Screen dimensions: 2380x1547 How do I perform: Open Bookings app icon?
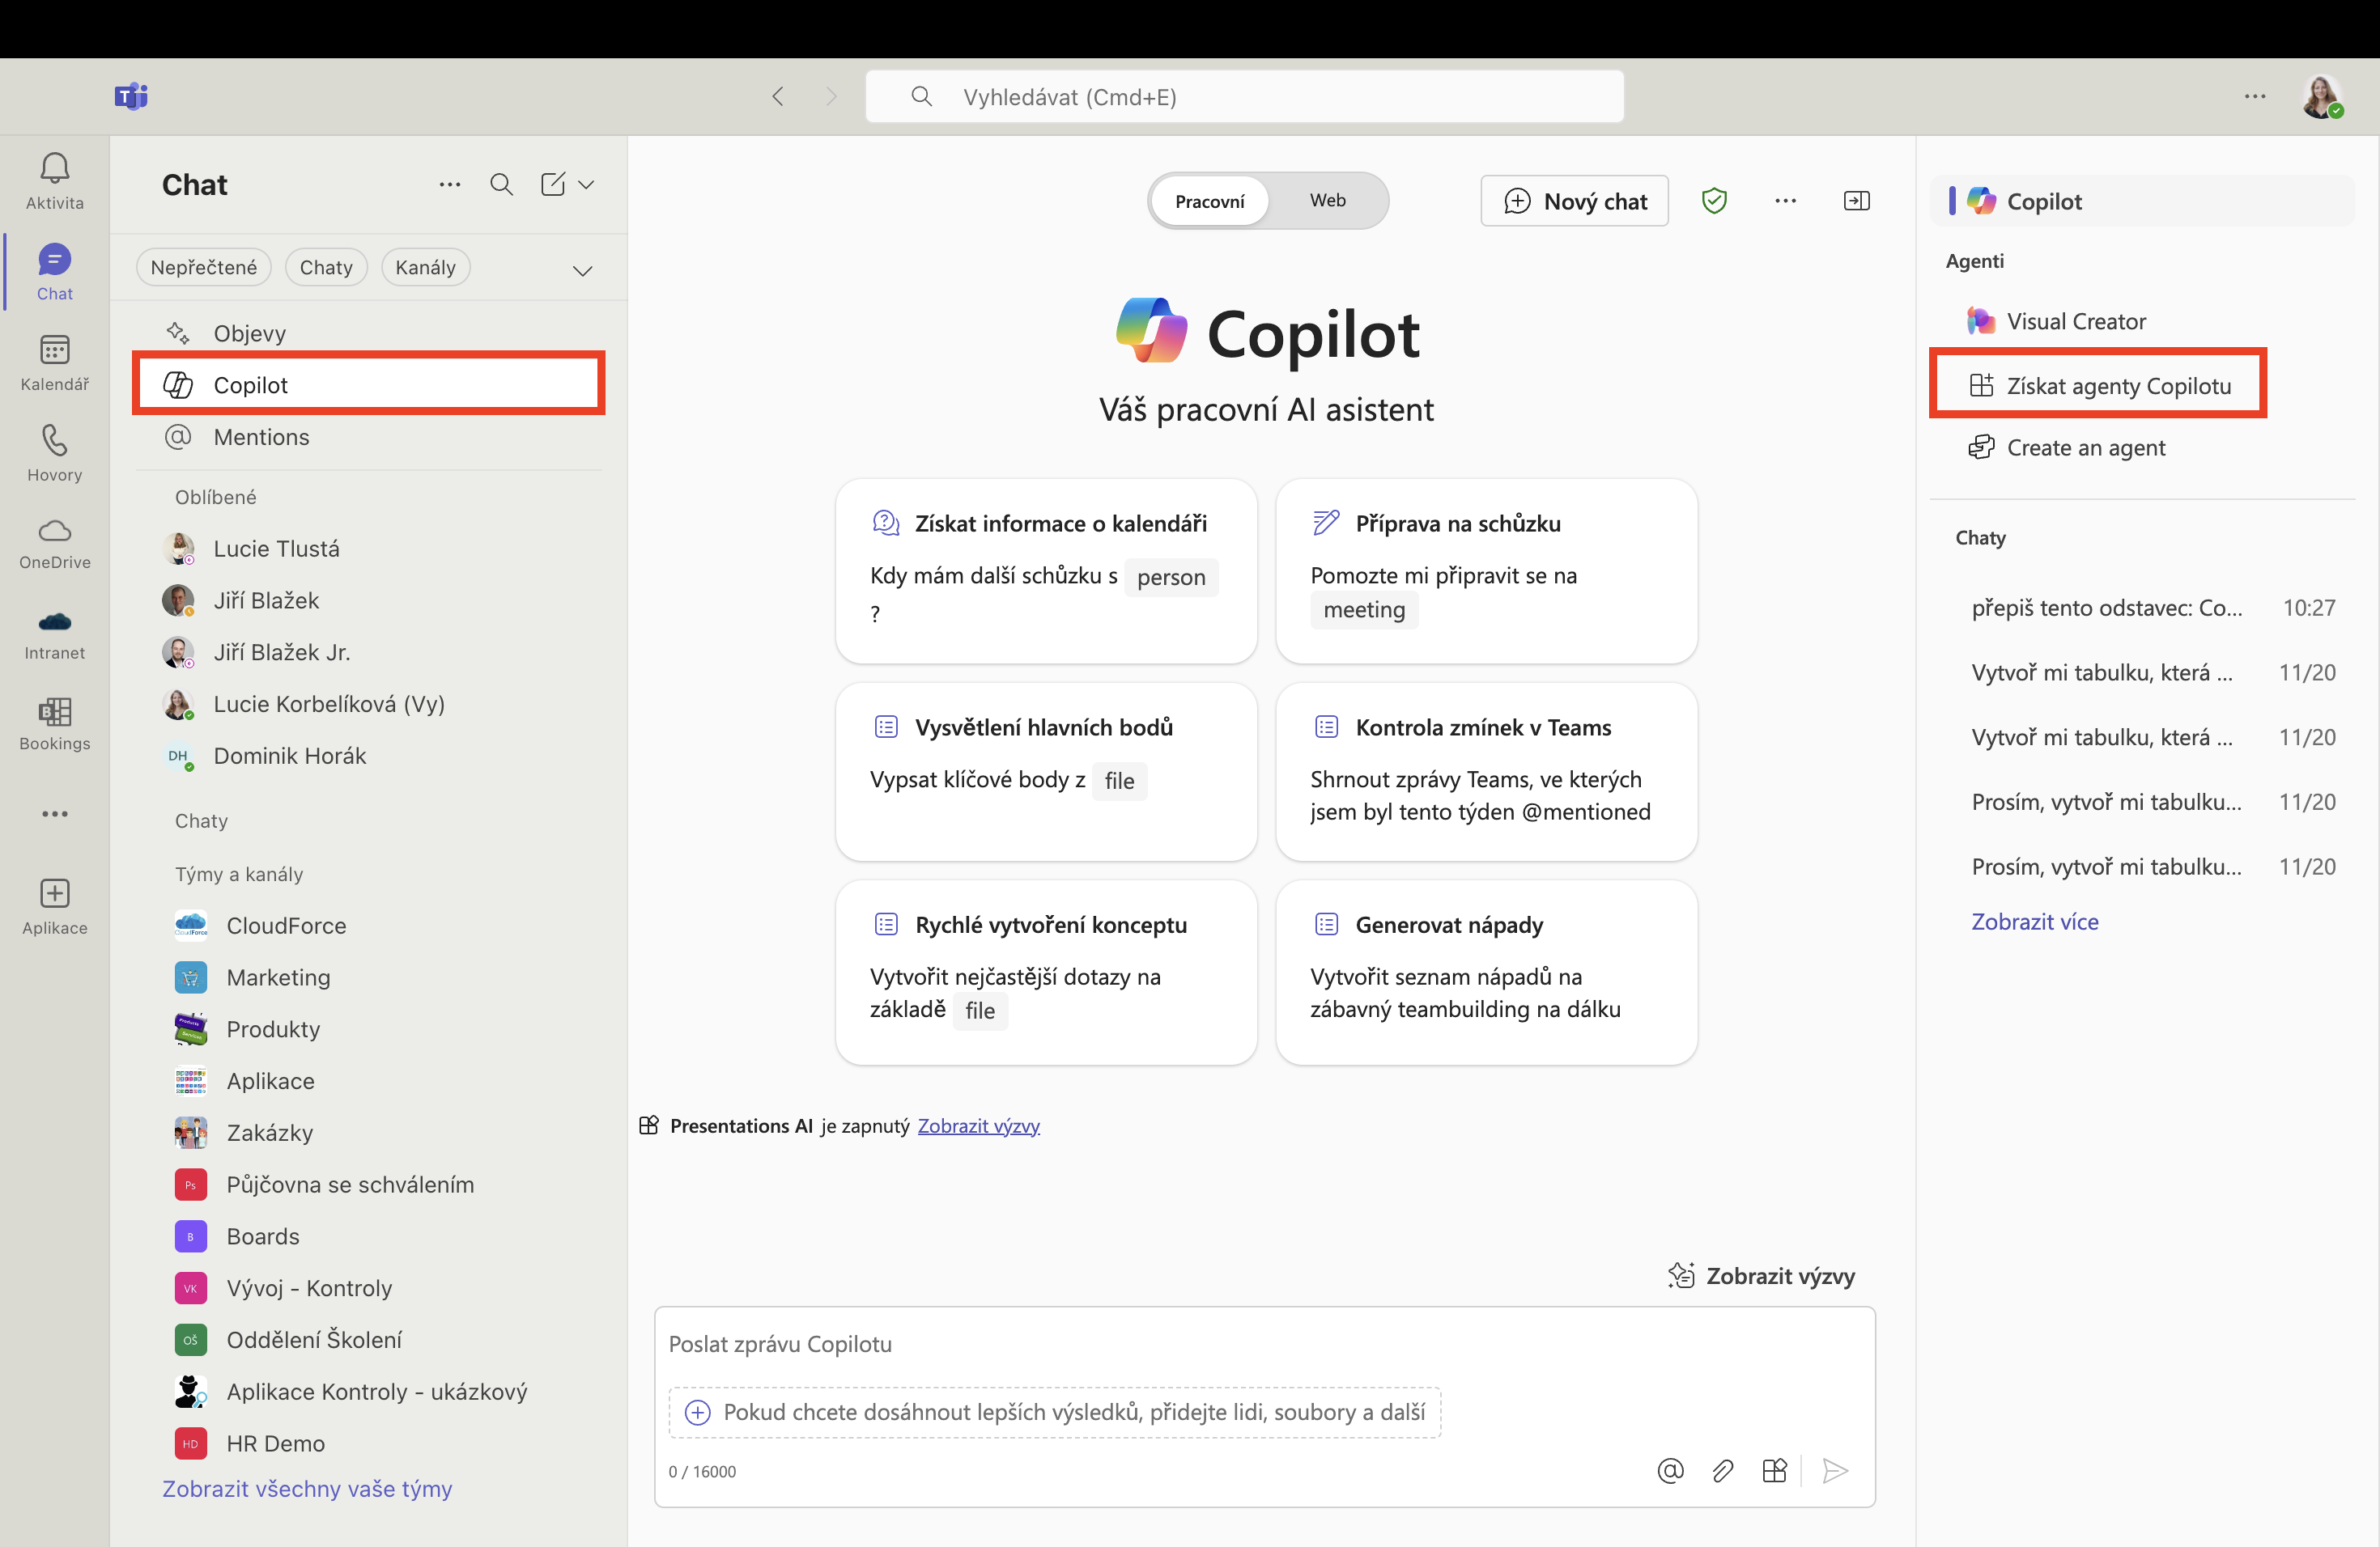coord(55,711)
